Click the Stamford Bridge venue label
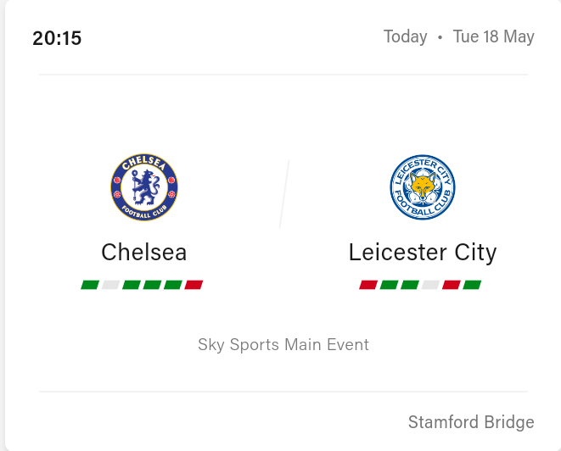 pyautogui.click(x=471, y=422)
